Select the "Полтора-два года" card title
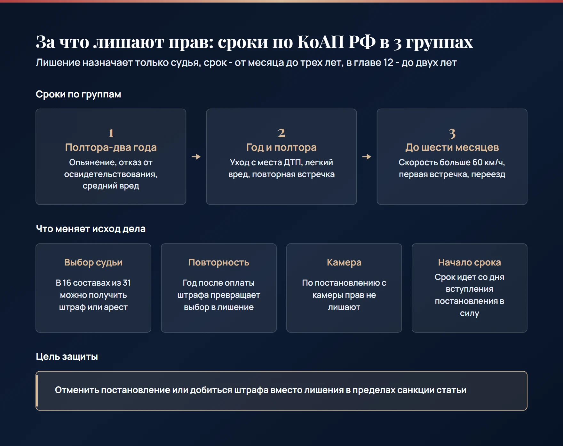Screen dimensions: 563x446 pos(111,147)
